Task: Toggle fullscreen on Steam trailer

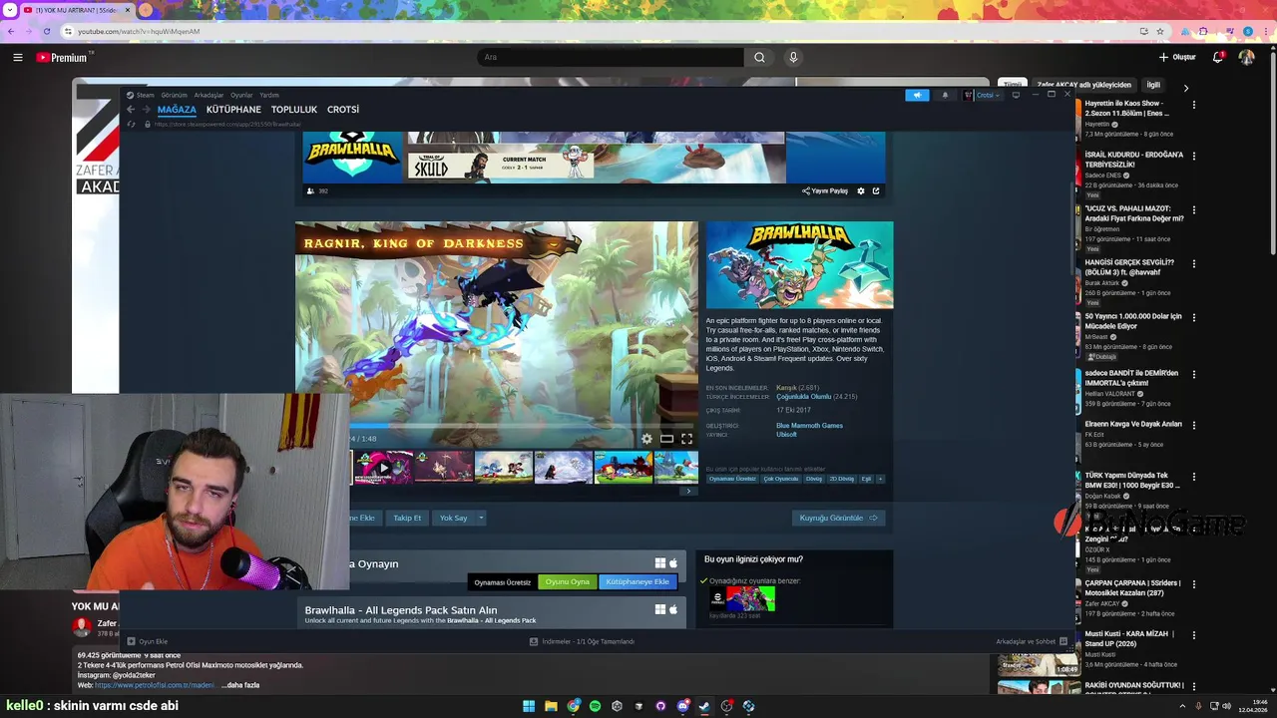Action: pos(686,439)
